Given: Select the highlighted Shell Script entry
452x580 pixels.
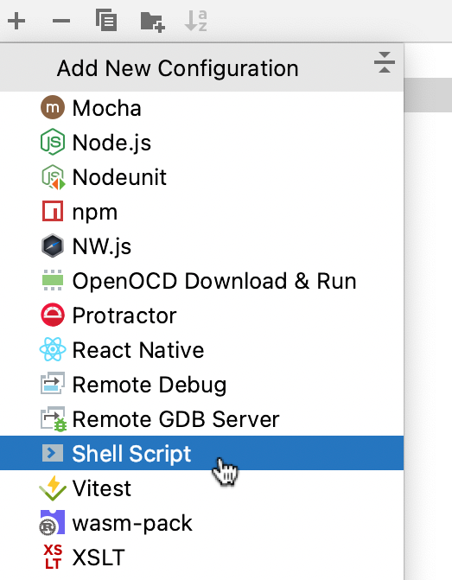Looking at the screenshot, I should point(201,453).
